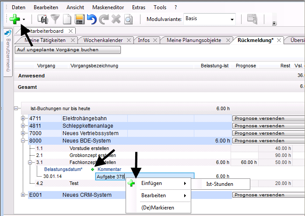Select the 2.1 Grobkonzept erstellen row
Viewport: 305px width, 216px height.
133,155
